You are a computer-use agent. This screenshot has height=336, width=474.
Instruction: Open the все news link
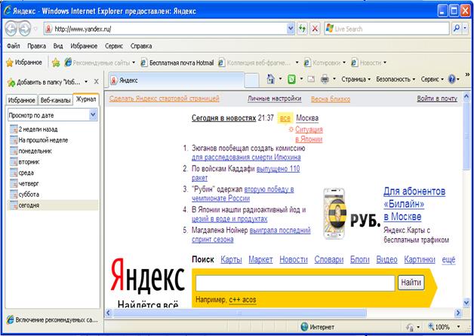tap(285, 118)
